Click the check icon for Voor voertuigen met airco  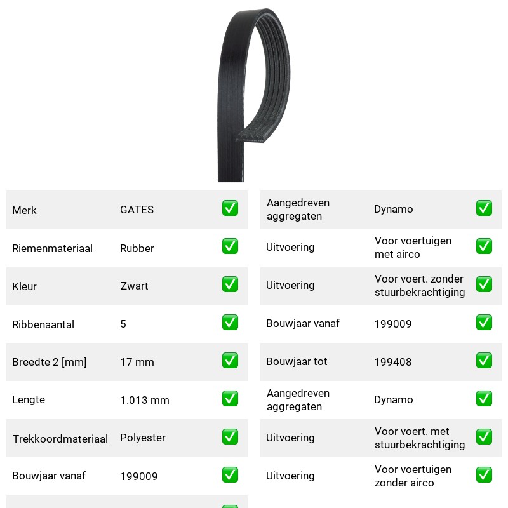(x=484, y=246)
